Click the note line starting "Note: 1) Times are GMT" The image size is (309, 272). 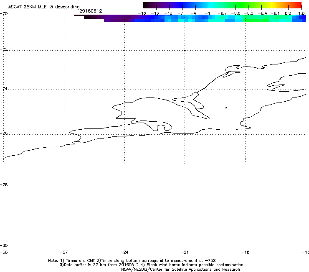(x=132, y=261)
